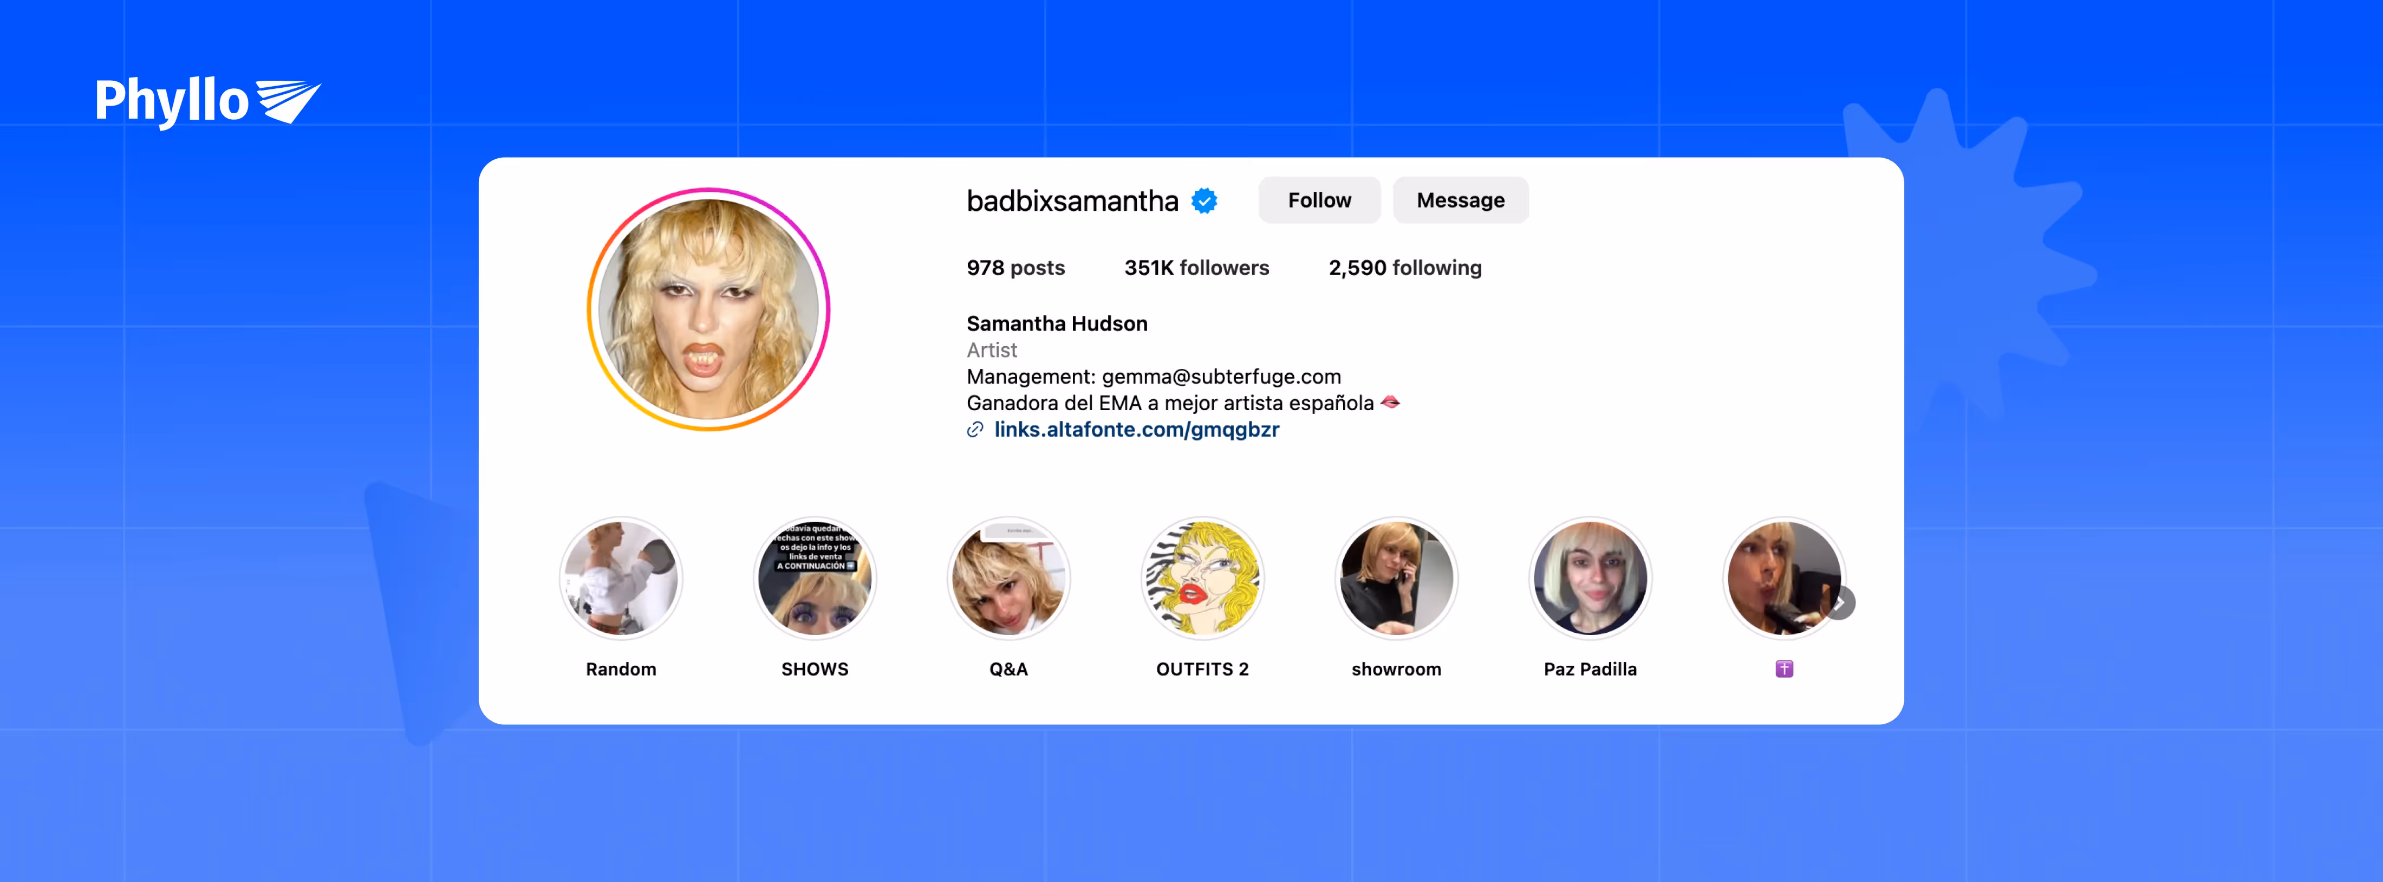Click the Phyllo logo
The width and height of the screenshot is (2383, 882).
coord(208,101)
